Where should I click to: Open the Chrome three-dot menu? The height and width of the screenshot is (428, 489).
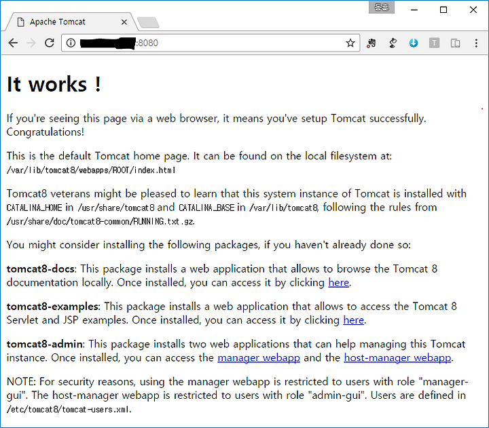click(476, 43)
